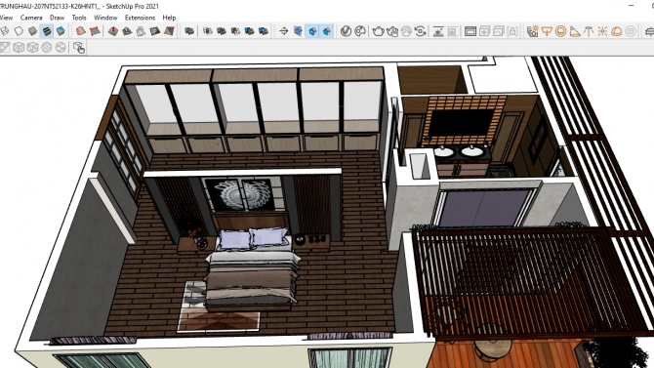Screen dimensions: 654x368
Task: Toggle Display Section Cuts
Action: click(x=312, y=31)
